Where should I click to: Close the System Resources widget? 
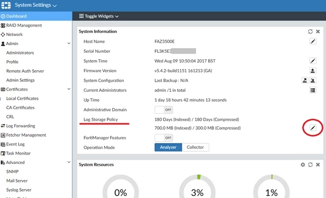point(318,164)
